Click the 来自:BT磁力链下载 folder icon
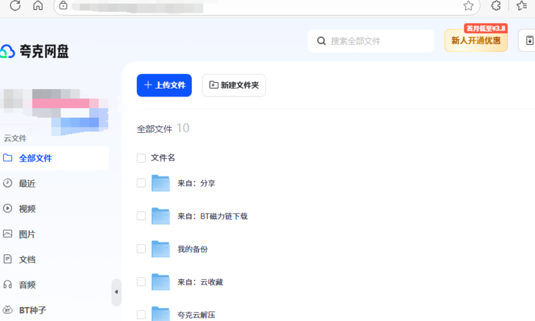 [x=161, y=216]
